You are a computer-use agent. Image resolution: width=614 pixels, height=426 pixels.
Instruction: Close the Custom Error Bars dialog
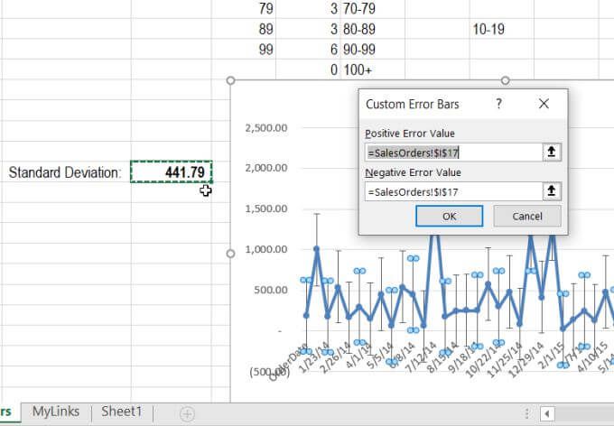click(544, 104)
